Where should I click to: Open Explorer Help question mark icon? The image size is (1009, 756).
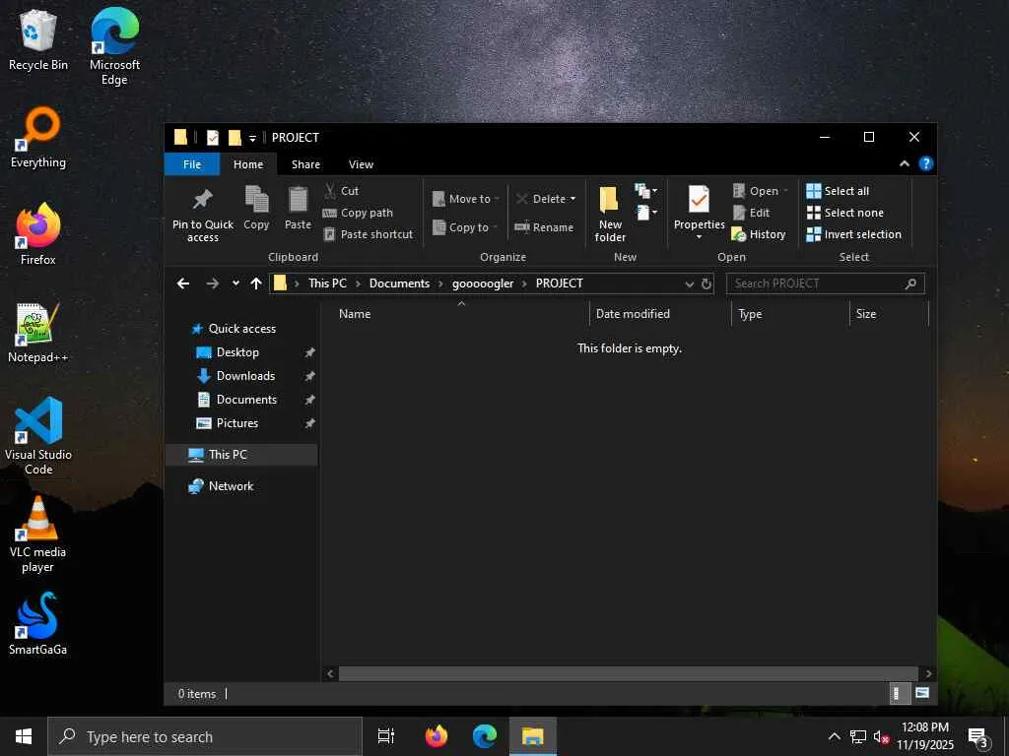pos(925,164)
